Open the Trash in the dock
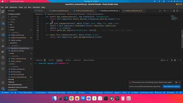183x103 pixels. tap(123, 98)
